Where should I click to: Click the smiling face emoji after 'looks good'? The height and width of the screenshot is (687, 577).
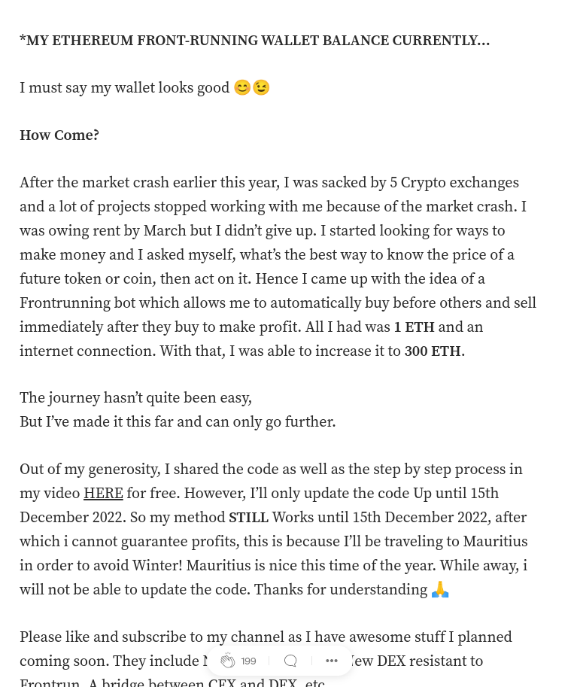[241, 87]
